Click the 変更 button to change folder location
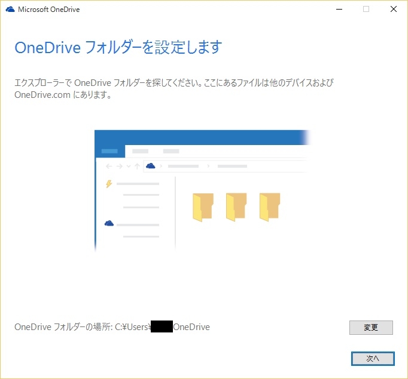The image size is (408, 379). [x=371, y=328]
